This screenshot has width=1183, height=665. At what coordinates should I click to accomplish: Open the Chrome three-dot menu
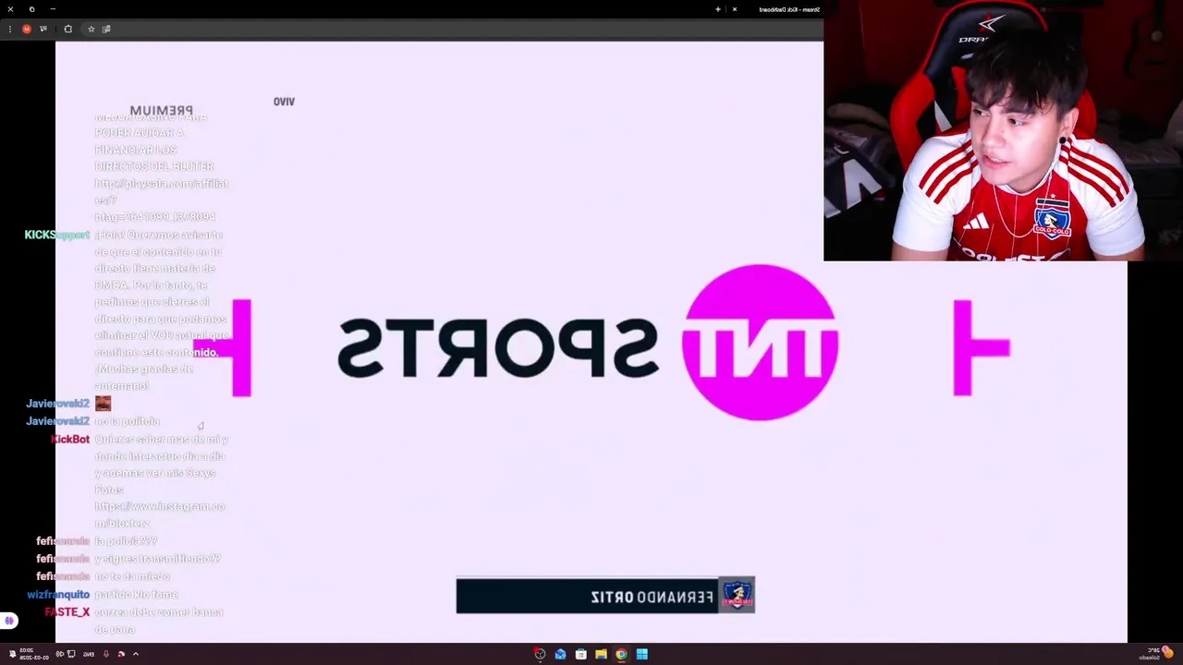(10, 29)
